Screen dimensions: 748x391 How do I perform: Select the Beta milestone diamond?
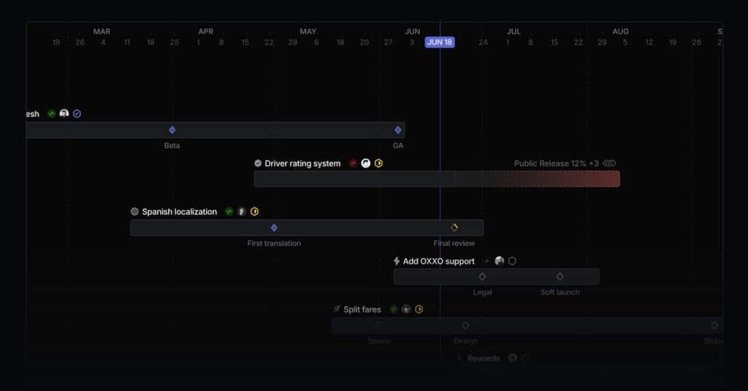click(x=172, y=130)
